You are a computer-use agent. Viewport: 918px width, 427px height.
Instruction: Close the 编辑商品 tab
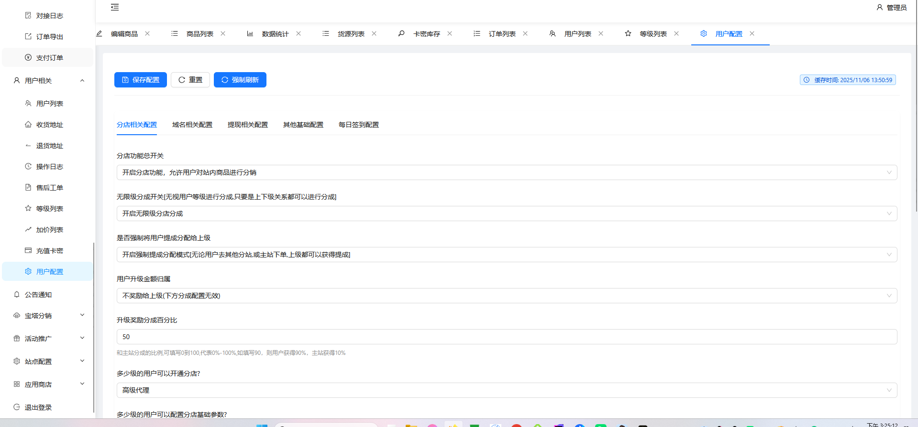[x=147, y=33]
